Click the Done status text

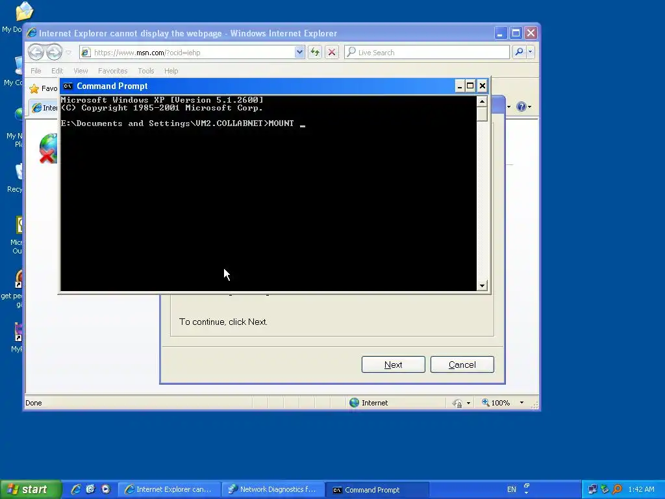[34, 403]
